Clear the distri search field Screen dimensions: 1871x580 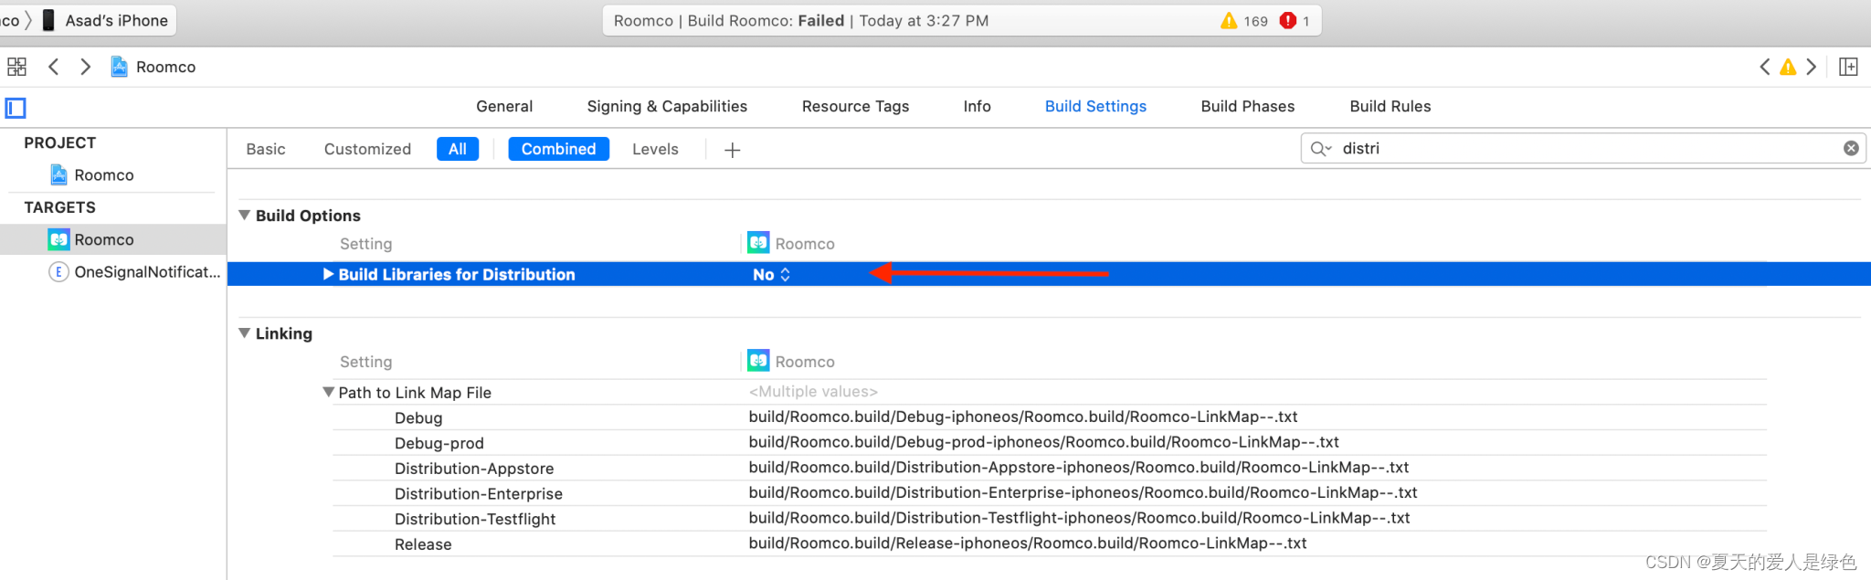[x=1851, y=148]
